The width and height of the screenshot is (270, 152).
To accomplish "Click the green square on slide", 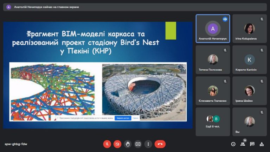I will coord(171,31).
